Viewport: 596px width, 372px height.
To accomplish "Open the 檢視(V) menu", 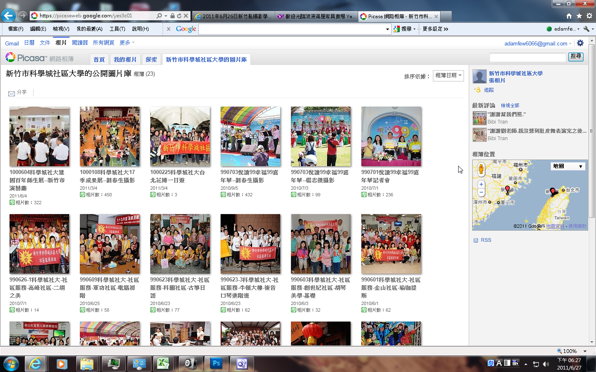I will click(x=61, y=29).
